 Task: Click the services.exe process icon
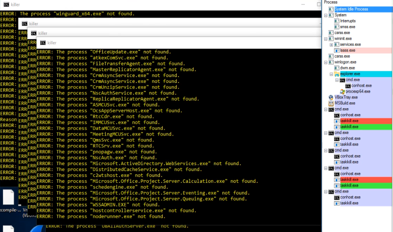pyautogui.click(x=337, y=44)
